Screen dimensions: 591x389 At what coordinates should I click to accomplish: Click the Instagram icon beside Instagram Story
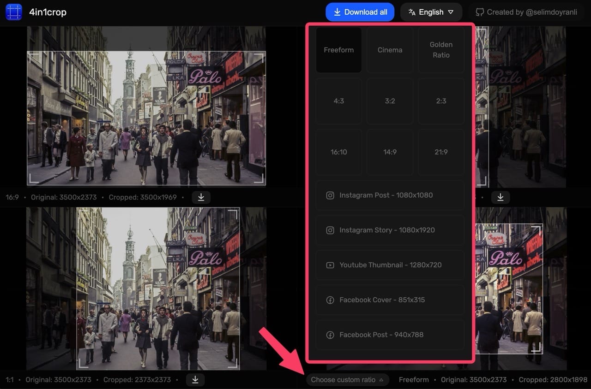coord(330,230)
